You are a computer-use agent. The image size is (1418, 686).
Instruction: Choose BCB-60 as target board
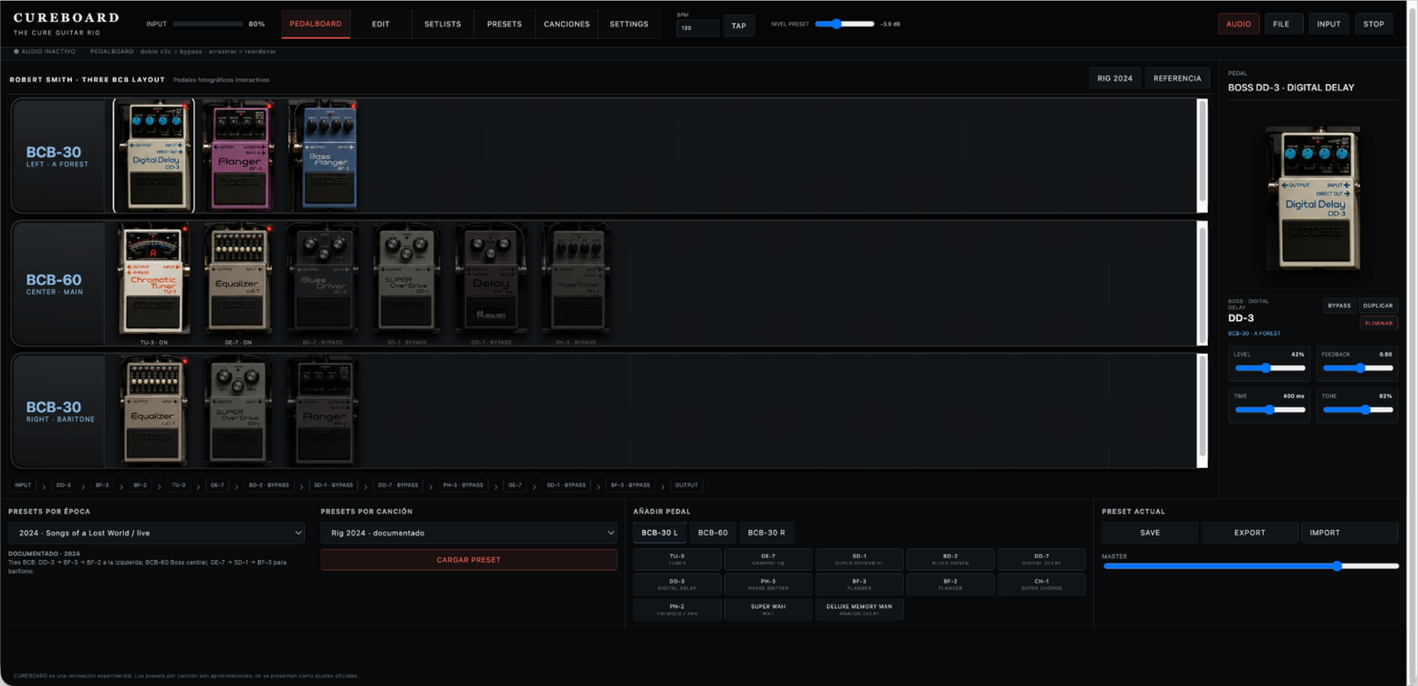(x=713, y=533)
